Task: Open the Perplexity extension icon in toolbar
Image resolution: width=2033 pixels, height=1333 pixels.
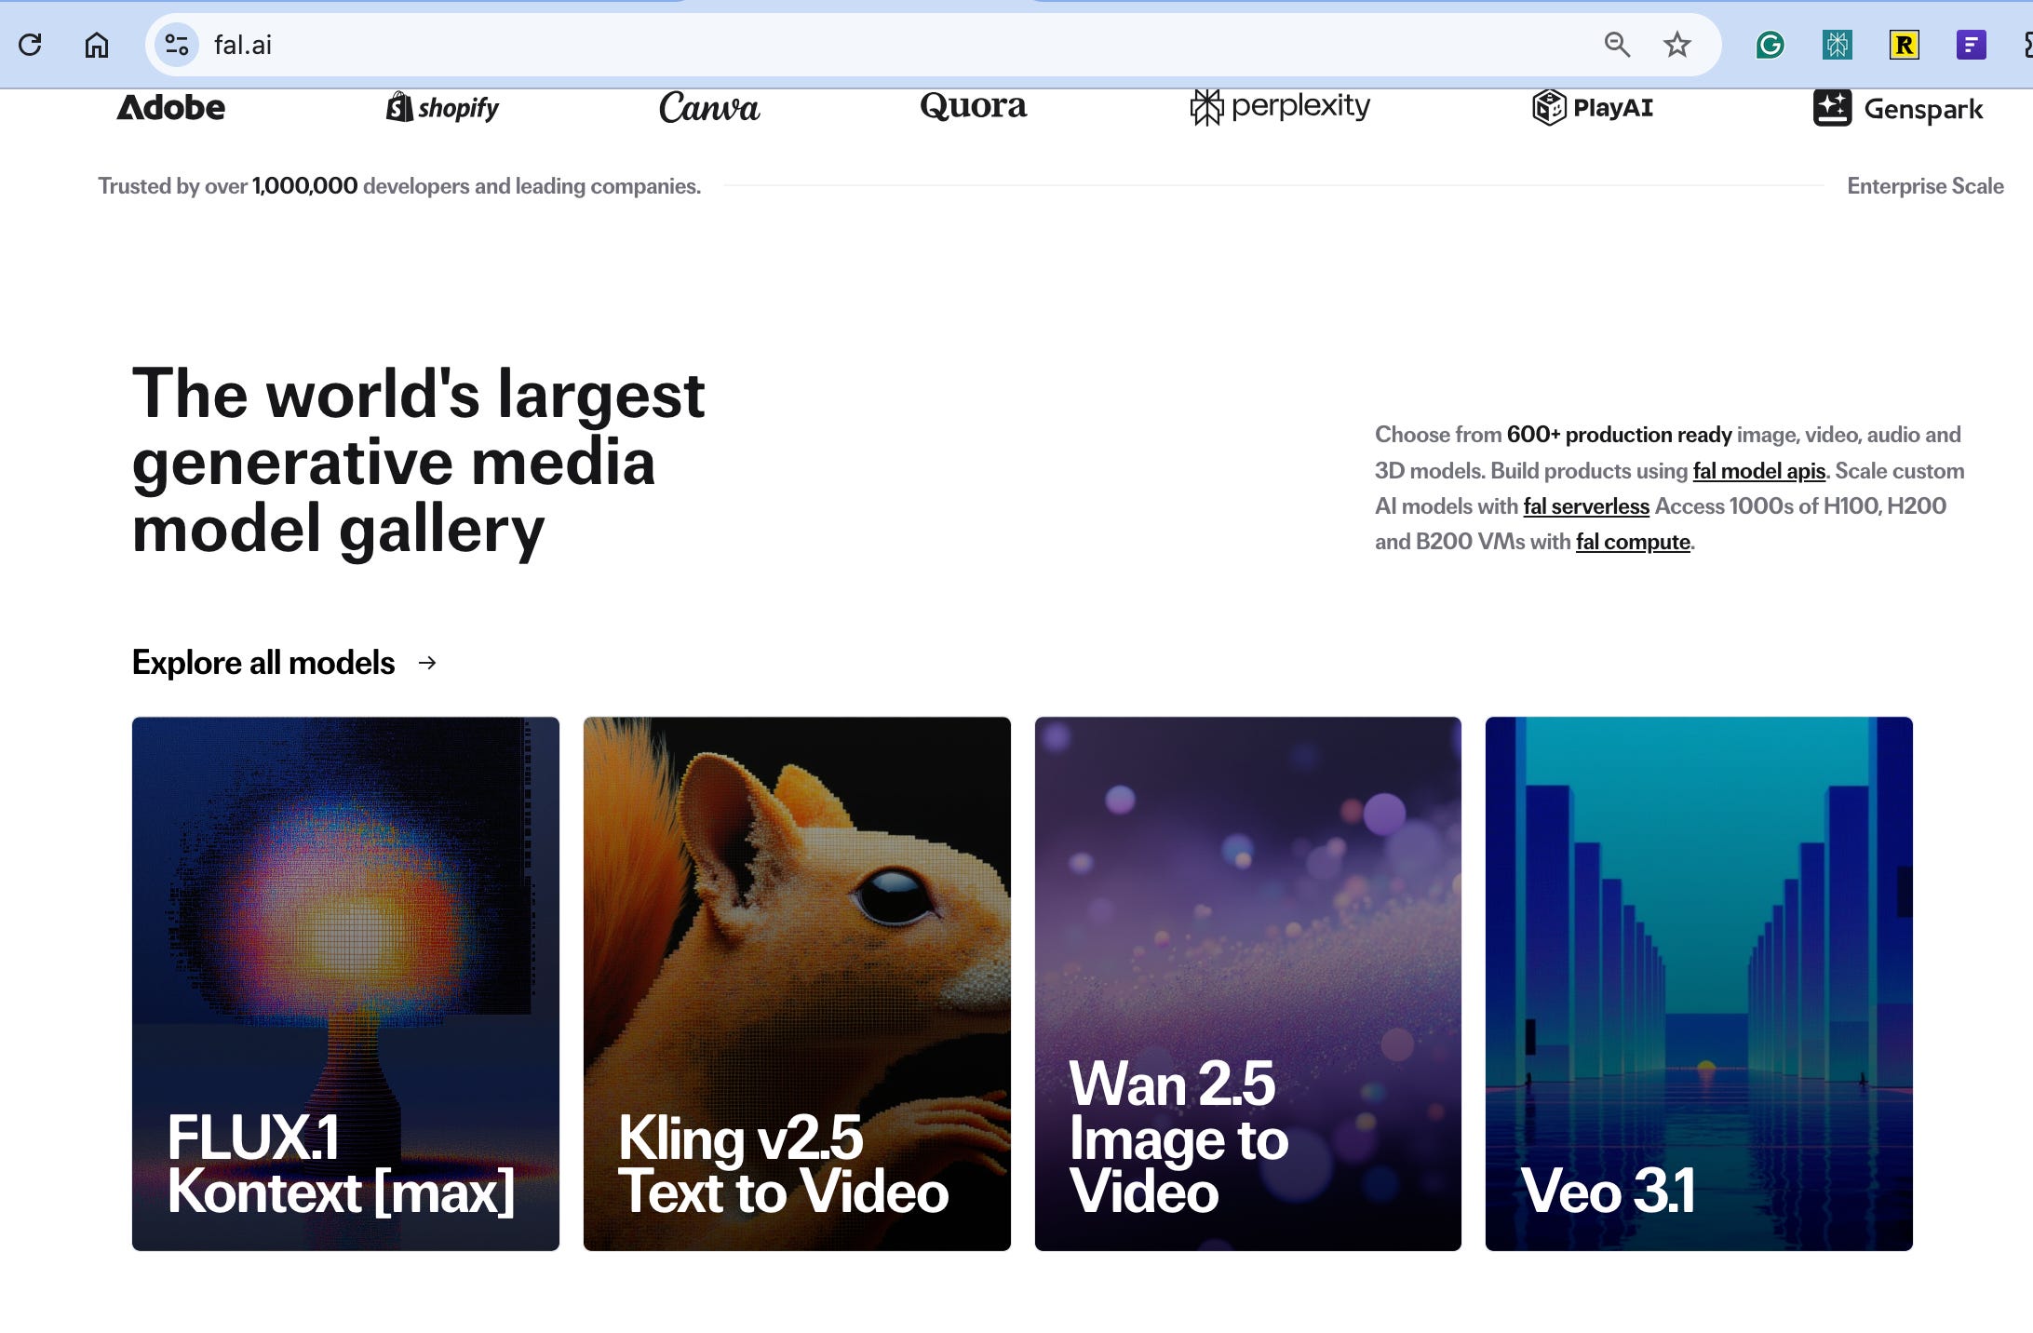Action: tap(1837, 45)
